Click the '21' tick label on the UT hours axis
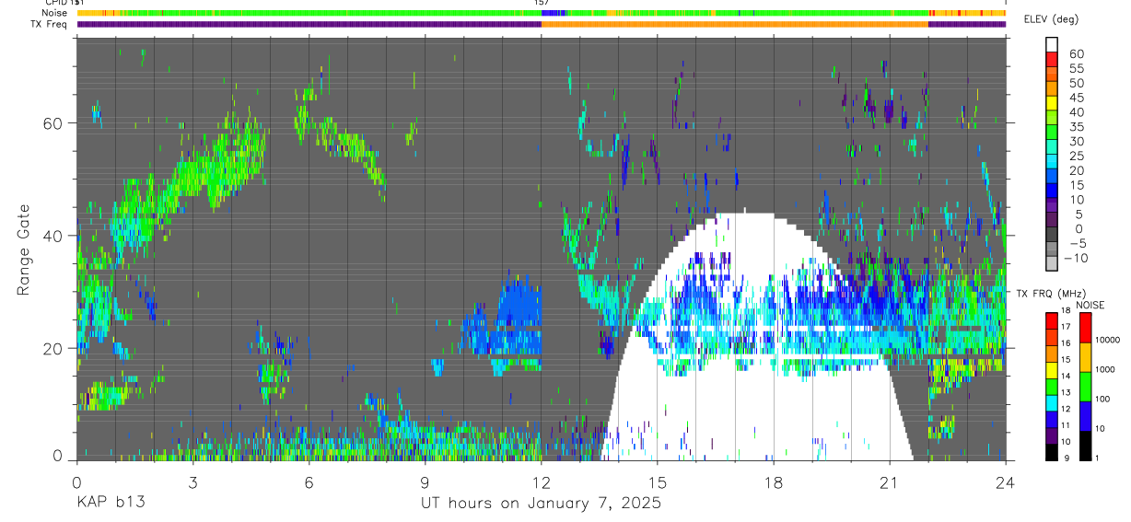This screenshot has width=1131, height=522. pos(890,482)
